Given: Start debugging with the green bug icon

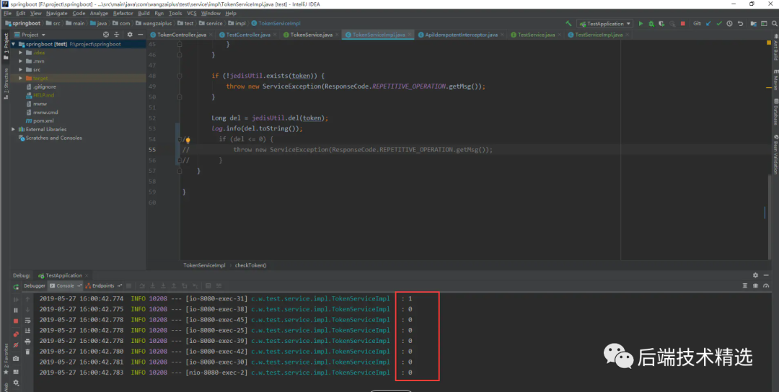Looking at the screenshot, I should tap(651, 23).
